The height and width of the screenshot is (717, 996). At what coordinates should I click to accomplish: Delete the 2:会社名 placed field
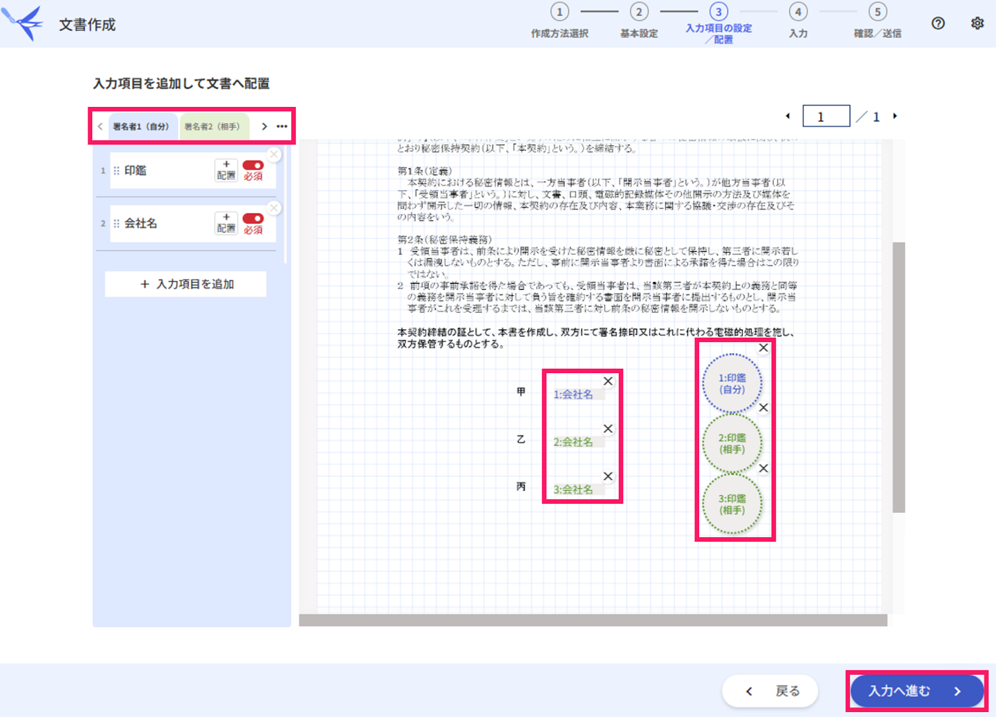[608, 428]
